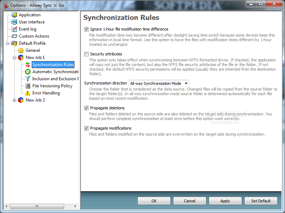Open the File Versioning Policy page
285x213 pixels.
pos(52,86)
